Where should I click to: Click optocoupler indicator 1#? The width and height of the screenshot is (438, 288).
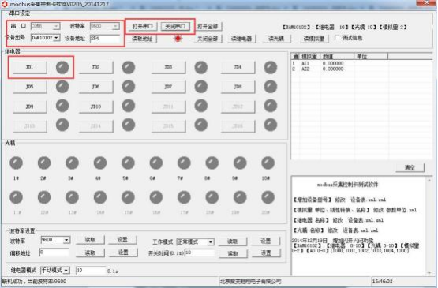[16, 163]
